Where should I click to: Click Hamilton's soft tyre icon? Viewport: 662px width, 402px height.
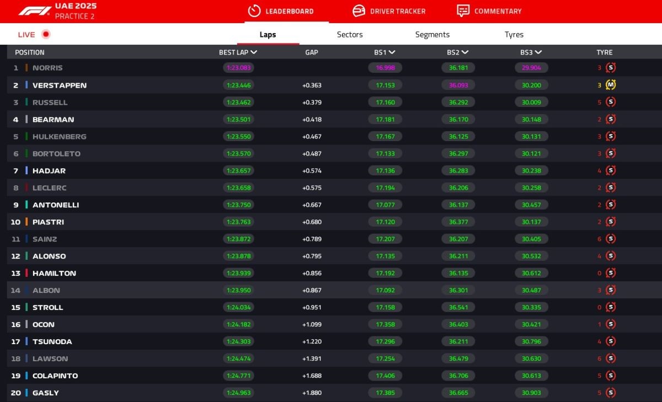[x=611, y=273]
